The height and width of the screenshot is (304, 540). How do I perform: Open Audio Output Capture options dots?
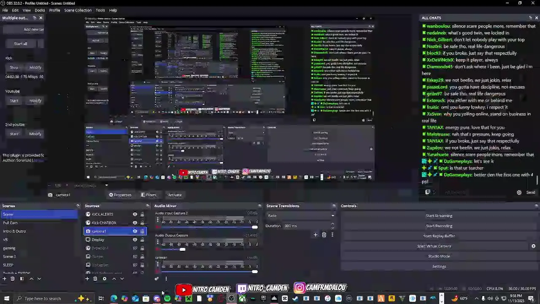click(x=158, y=242)
